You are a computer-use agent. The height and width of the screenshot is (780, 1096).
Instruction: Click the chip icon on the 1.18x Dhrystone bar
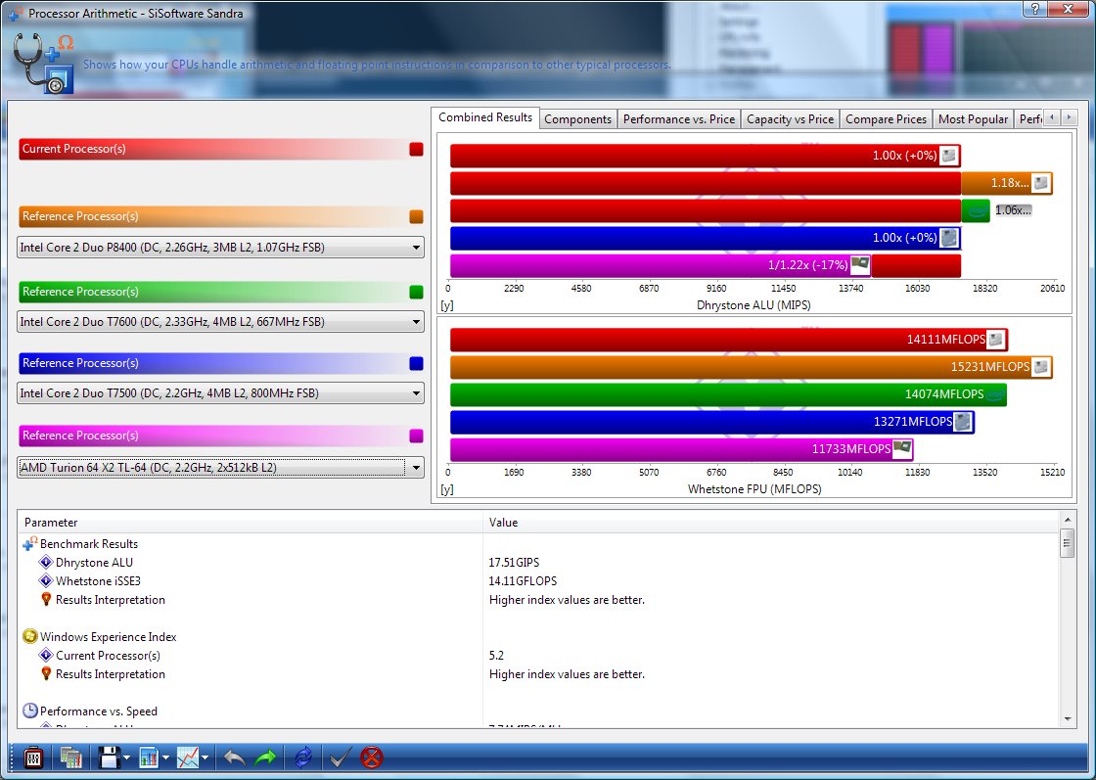coord(1041,183)
